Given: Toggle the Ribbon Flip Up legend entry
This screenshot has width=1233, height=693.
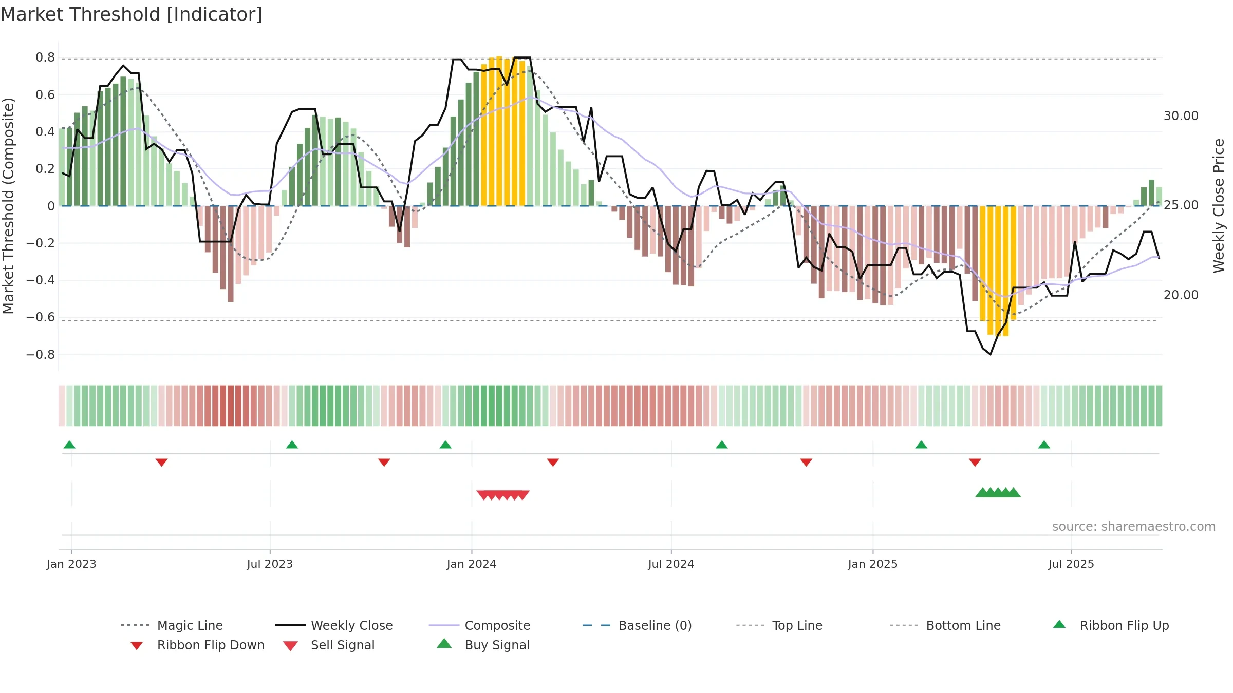Looking at the screenshot, I should pos(1111,625).
